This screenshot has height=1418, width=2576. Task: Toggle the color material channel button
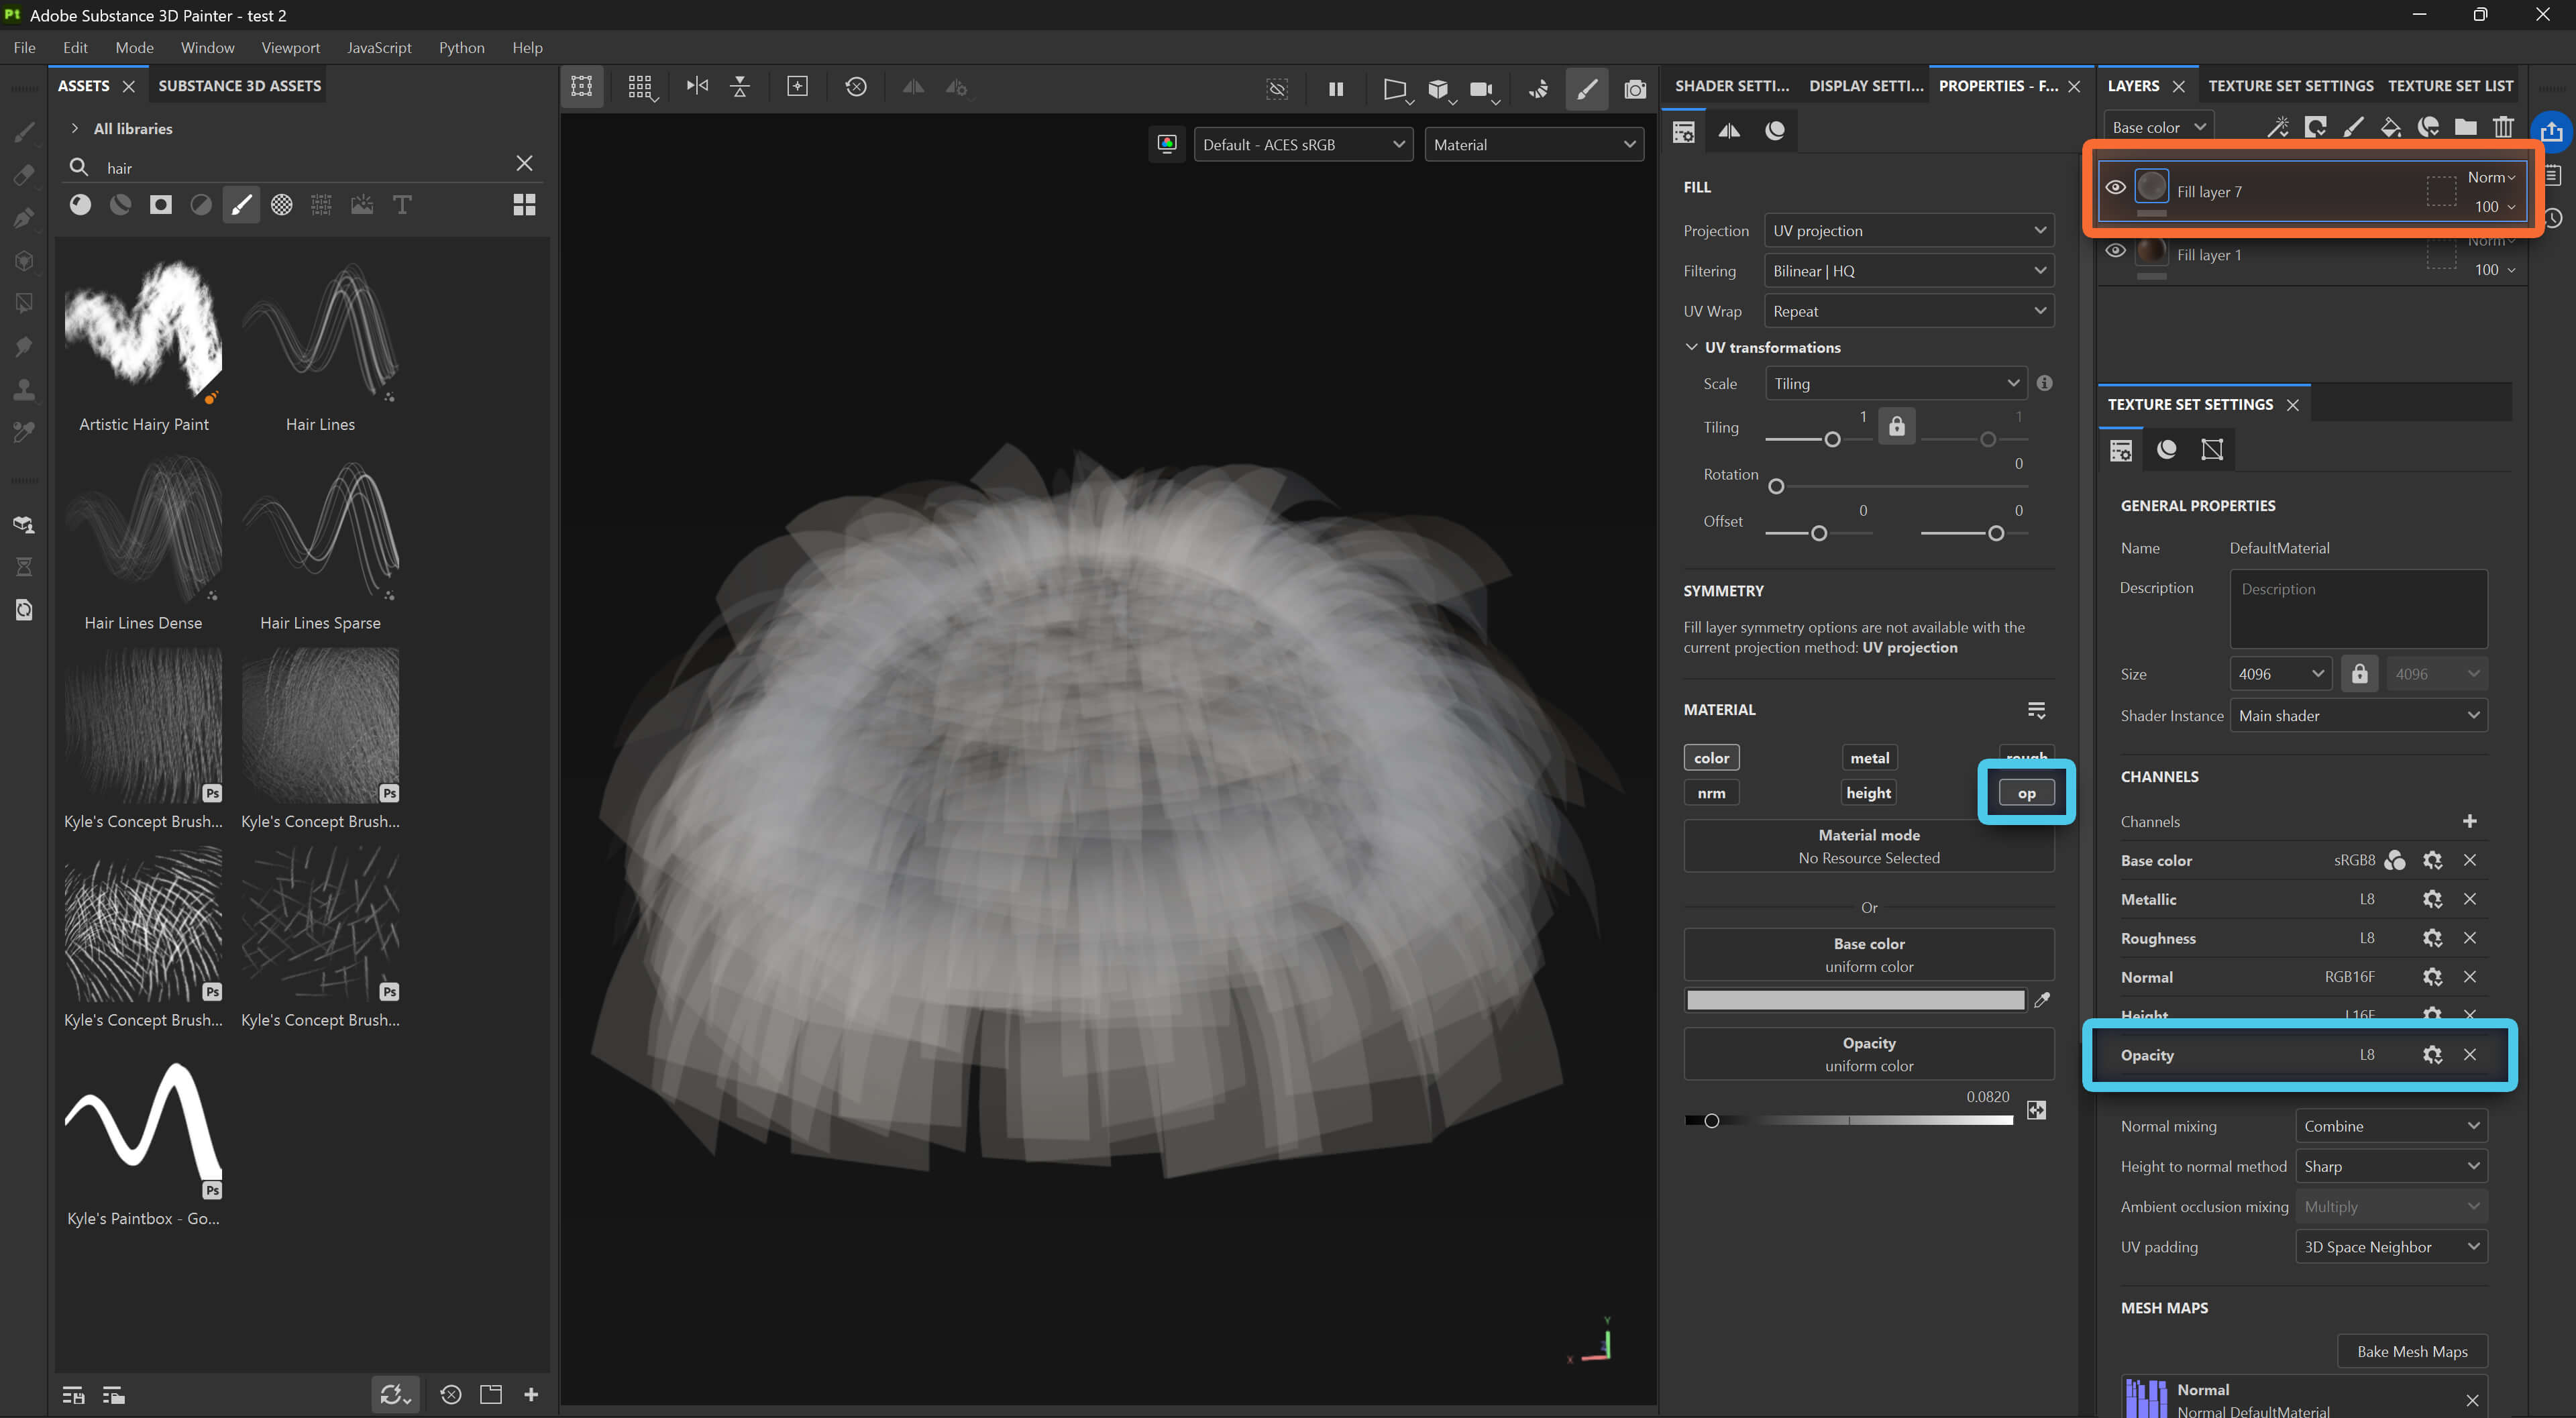1711,758
